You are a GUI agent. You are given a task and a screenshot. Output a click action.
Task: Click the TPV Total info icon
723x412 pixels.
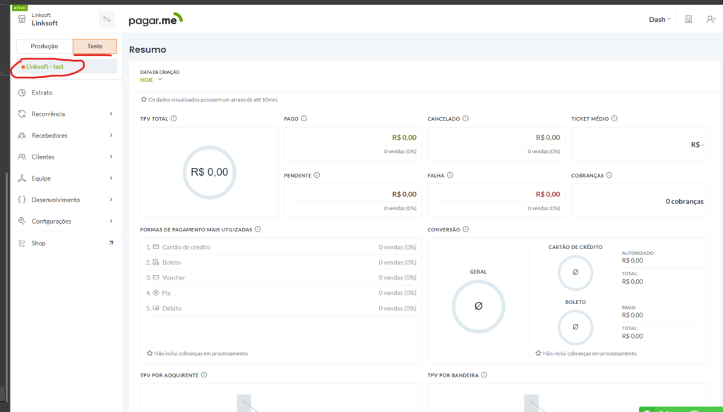coord(174,119)
